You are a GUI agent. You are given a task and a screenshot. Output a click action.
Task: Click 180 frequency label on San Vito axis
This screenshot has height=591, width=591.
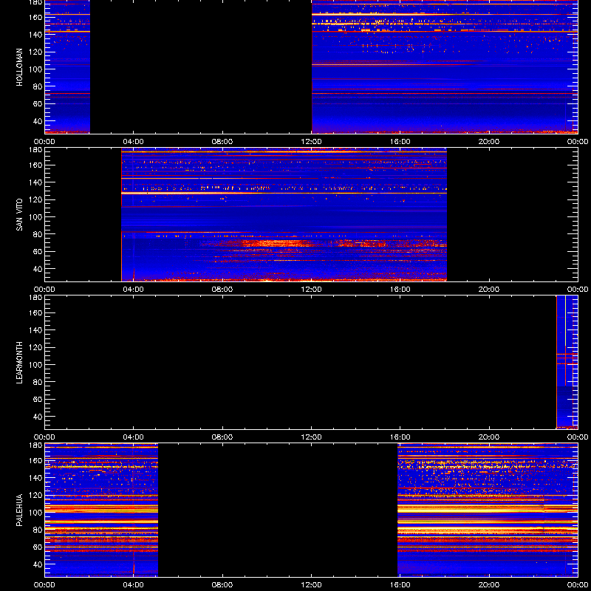pos(37,150)
